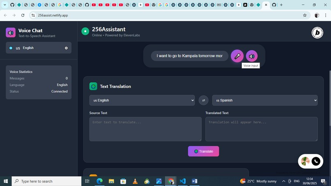This screenshot has width=331, height=186.
Task: Go back to previous page
Action: [5, 15]
